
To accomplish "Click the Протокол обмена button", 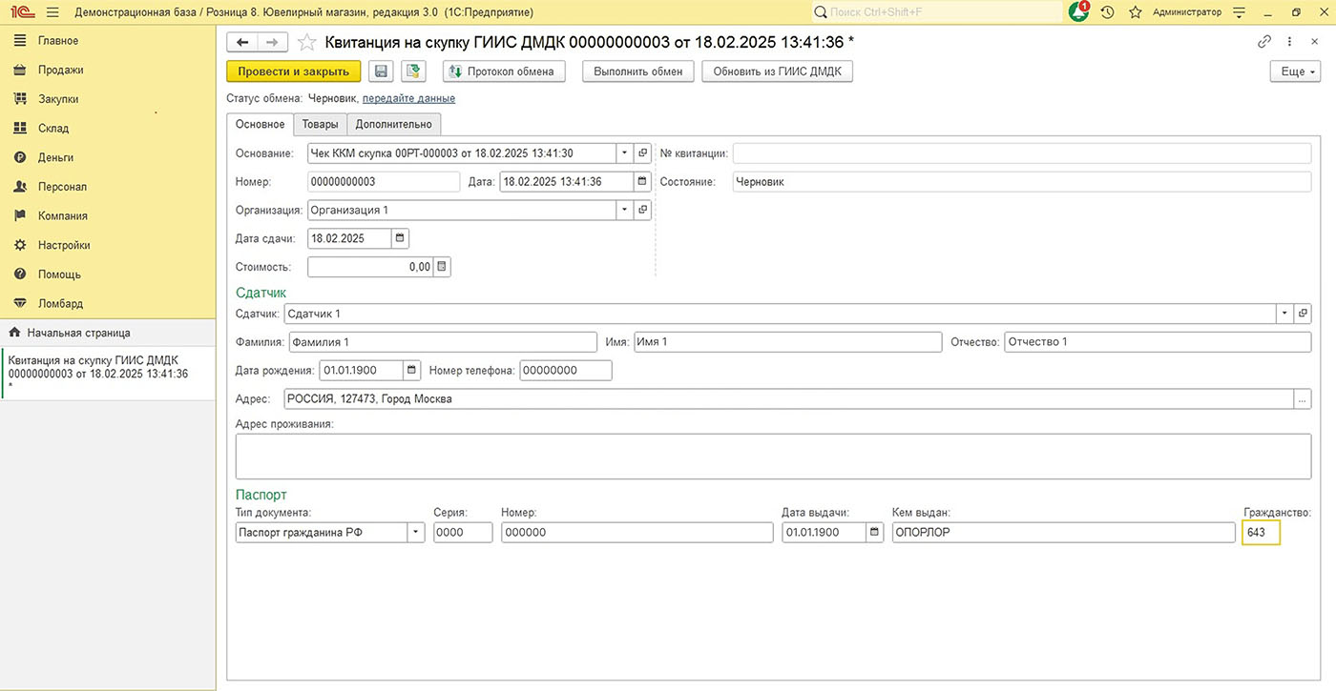I will coord(504,71).
